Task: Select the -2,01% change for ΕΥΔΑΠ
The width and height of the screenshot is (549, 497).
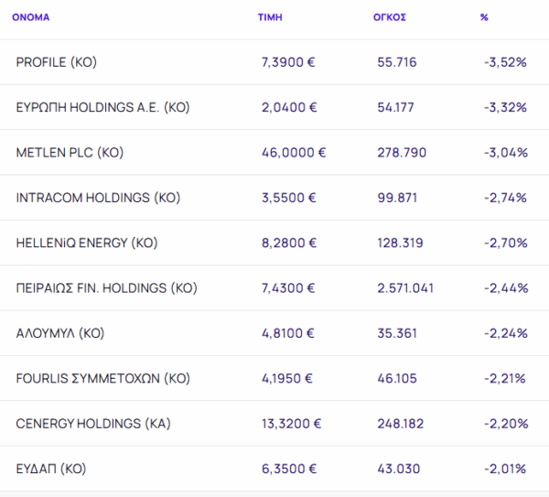Action: click(x=505, y=469)
